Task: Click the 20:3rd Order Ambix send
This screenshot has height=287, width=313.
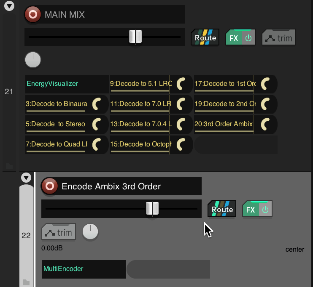Action: [224, 124]
